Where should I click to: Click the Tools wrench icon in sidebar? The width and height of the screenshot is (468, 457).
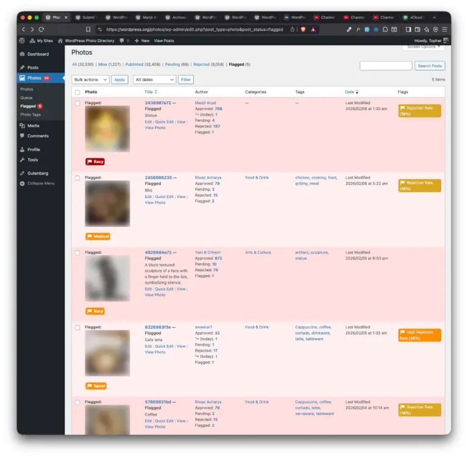(x=23, y=160)
